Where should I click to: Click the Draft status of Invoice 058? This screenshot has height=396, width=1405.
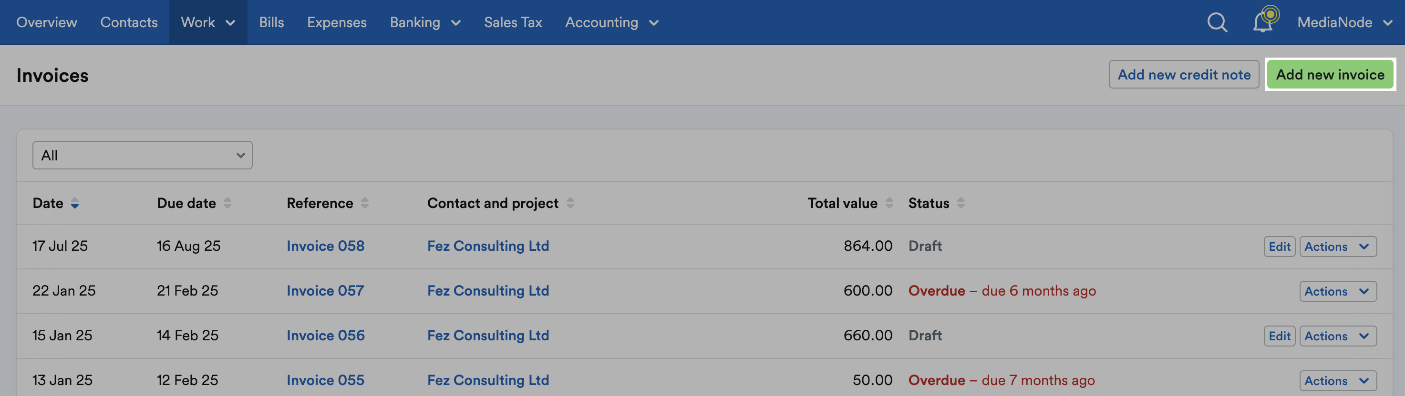[x=925, y=246]
